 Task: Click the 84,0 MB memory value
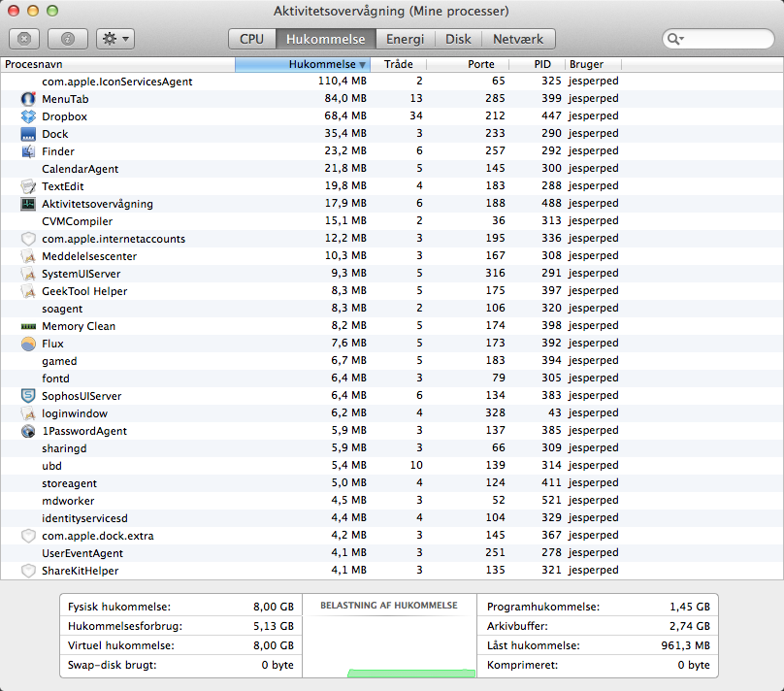[345, 98]
